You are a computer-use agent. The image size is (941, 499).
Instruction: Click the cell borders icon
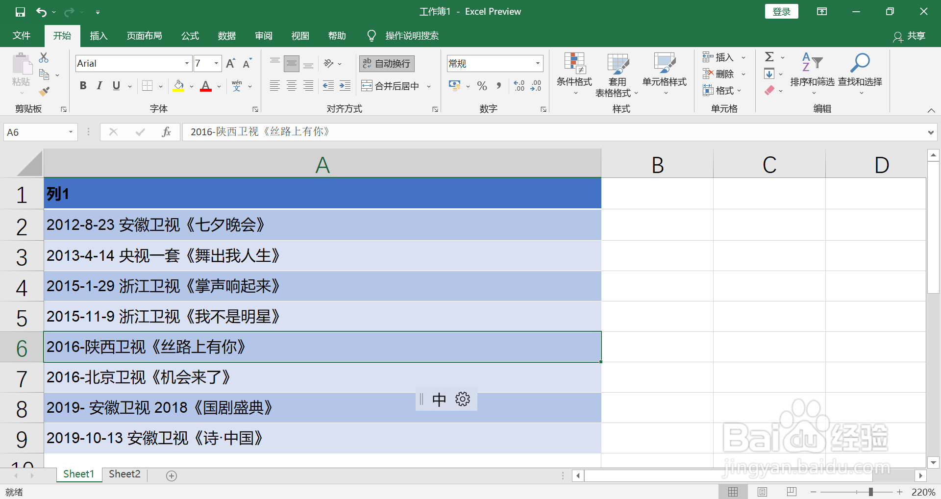pyautogui.click(x=147, y=86)
